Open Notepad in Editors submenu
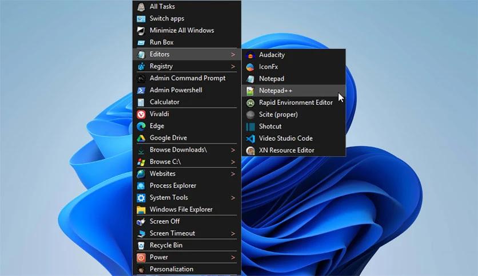This screenshot has height=276, width=478. click(x=294, y=79)
